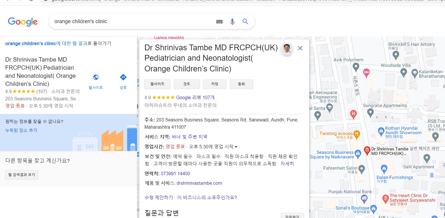Open the 바너 및 주변 지역 service area link
The image size is (445, 218).
click(x=189, y=137)
